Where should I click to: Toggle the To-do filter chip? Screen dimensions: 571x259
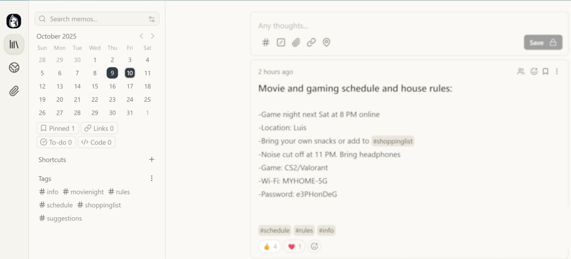point(56,142)
